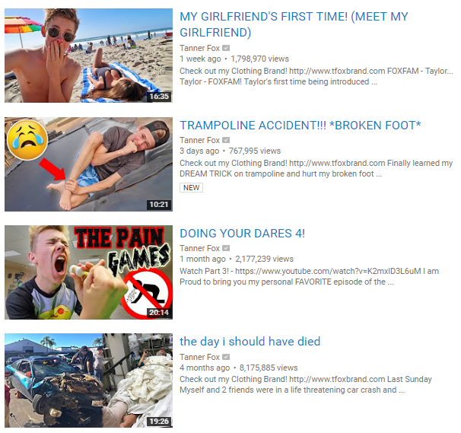This screenshot has width=461, height=433.
Task: Open TRAMPOLINE ACCIDENT BROKEN FOOT title link
Action: click(x=300, y=126)
